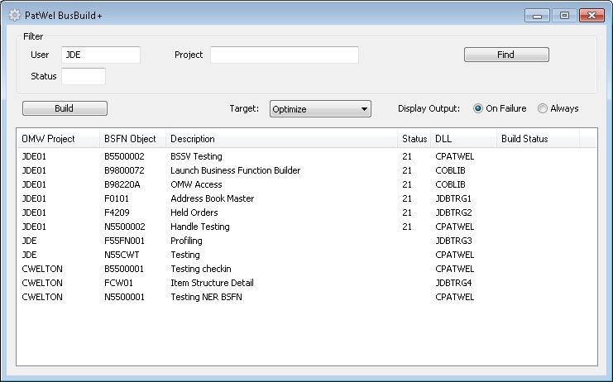Viewport: 613px width, 382px height.
Task: Select the Launch Business Function Builder row
Action: click(235, 170)
